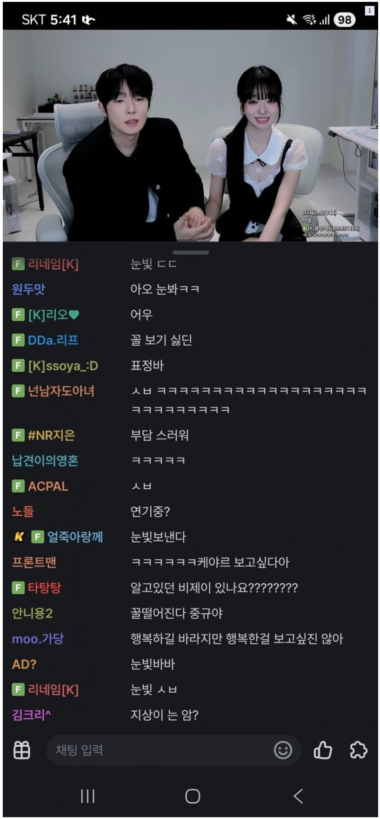Tap the gold K badge next to 얼죽아랑께
Image resolution: width=380 pixels, height=819 pixels.
pos(19,537)
